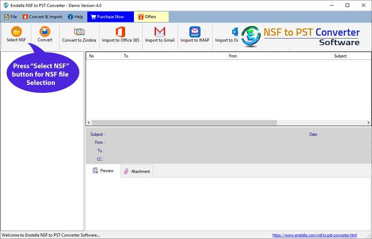Click the Subject column header
The image size is (372, 239).
352,56
